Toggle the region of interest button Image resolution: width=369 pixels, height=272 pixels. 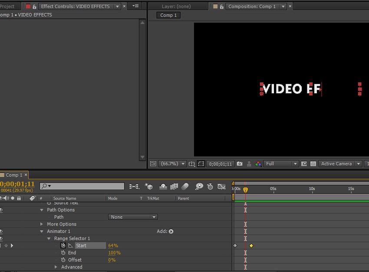pos(304,164)
